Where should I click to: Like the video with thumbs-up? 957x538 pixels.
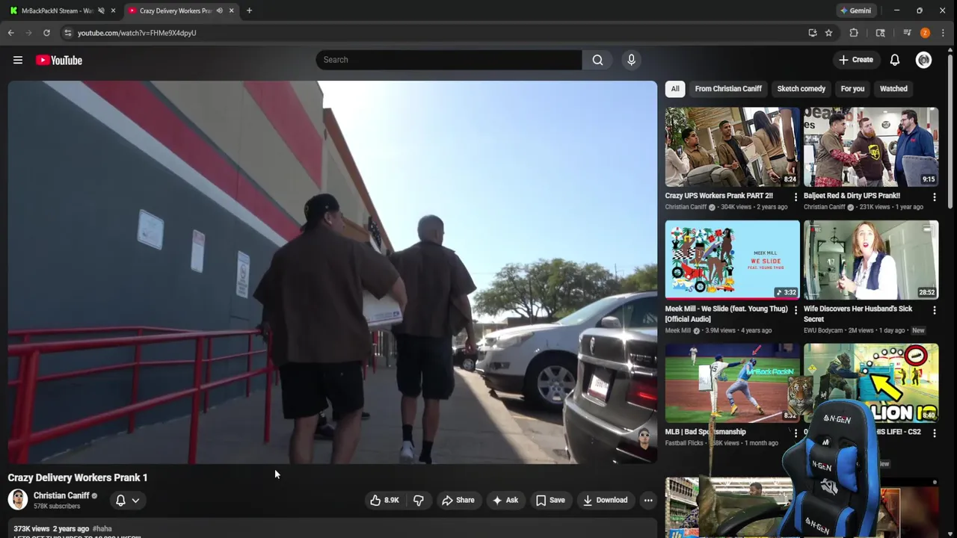tap(385, 500)
